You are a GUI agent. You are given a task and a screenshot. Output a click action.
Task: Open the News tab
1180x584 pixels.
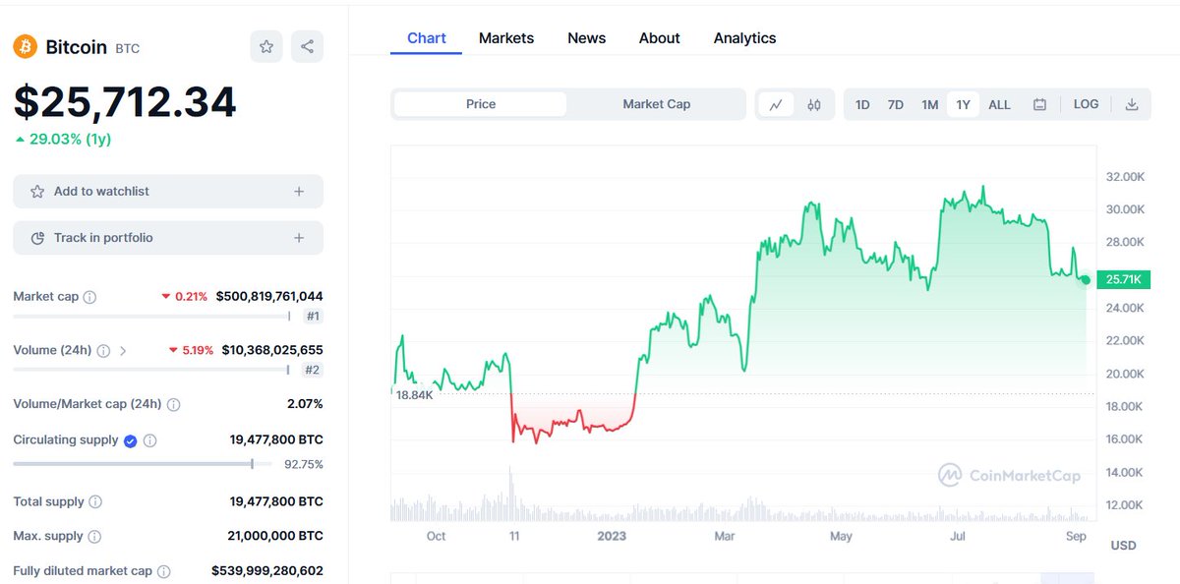click(x=587, y=38)
